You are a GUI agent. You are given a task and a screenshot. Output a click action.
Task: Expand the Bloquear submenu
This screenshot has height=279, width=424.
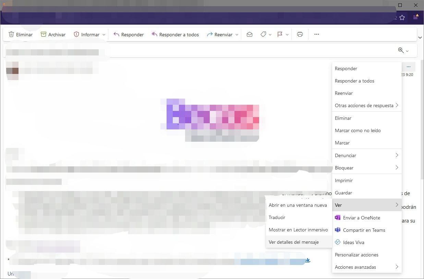[x=367, y=168]
